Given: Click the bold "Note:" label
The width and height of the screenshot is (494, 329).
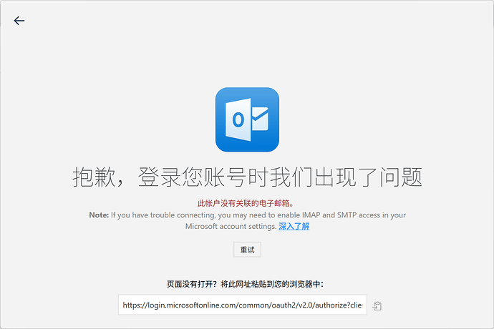Looking at the screenshot, I should pyautogui.click(x=98, y=215).
